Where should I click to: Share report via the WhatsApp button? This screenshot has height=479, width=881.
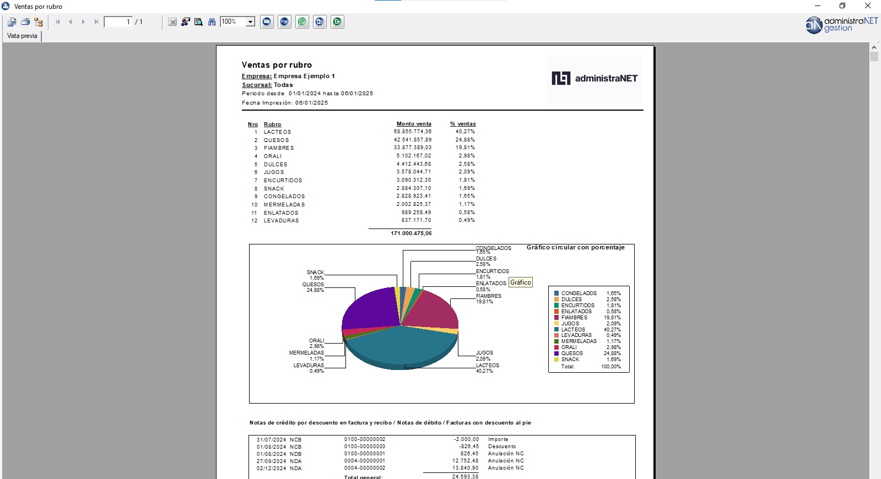(302, 22)
